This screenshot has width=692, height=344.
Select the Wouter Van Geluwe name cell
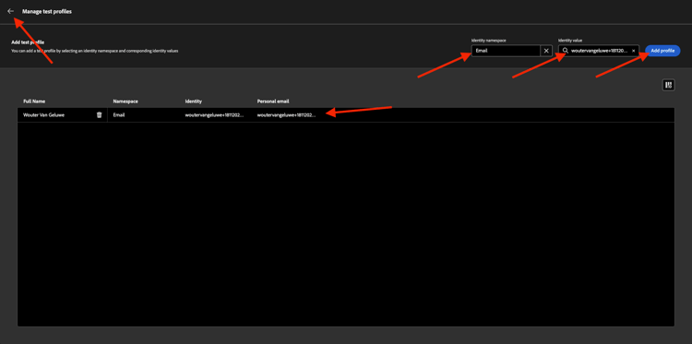click(x=43, y=114)
